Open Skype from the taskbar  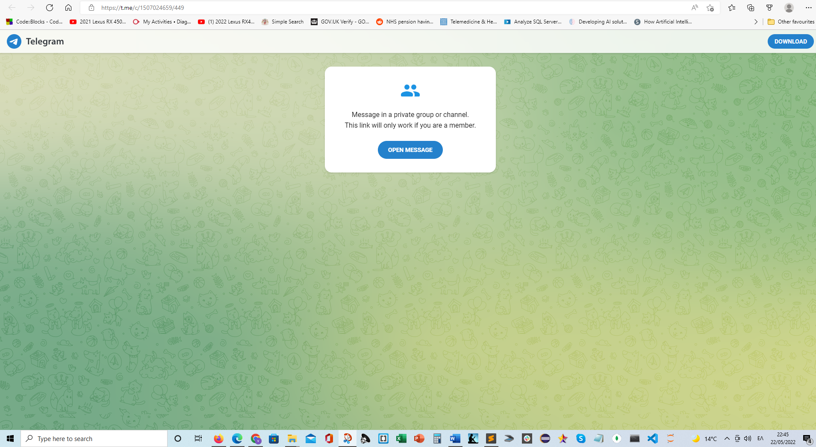[580, 438]
